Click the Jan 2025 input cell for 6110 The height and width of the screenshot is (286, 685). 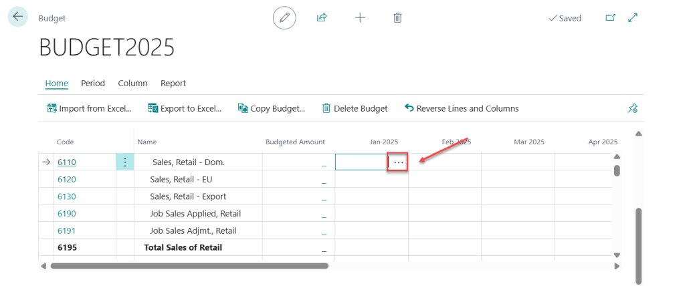coord(361,162)
